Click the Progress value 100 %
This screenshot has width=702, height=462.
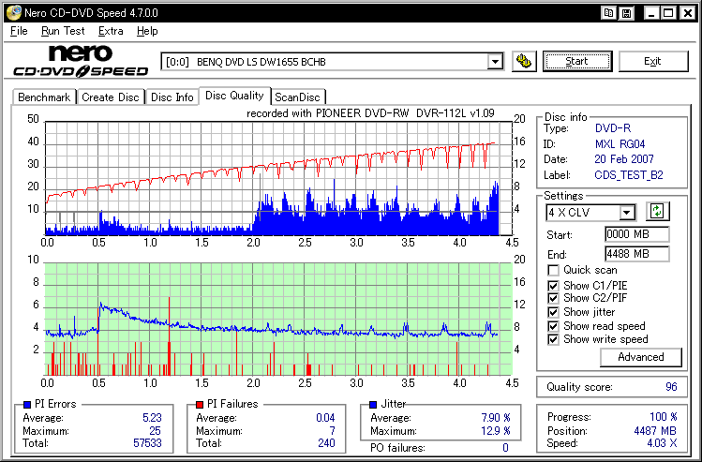[x=663, y=417]
